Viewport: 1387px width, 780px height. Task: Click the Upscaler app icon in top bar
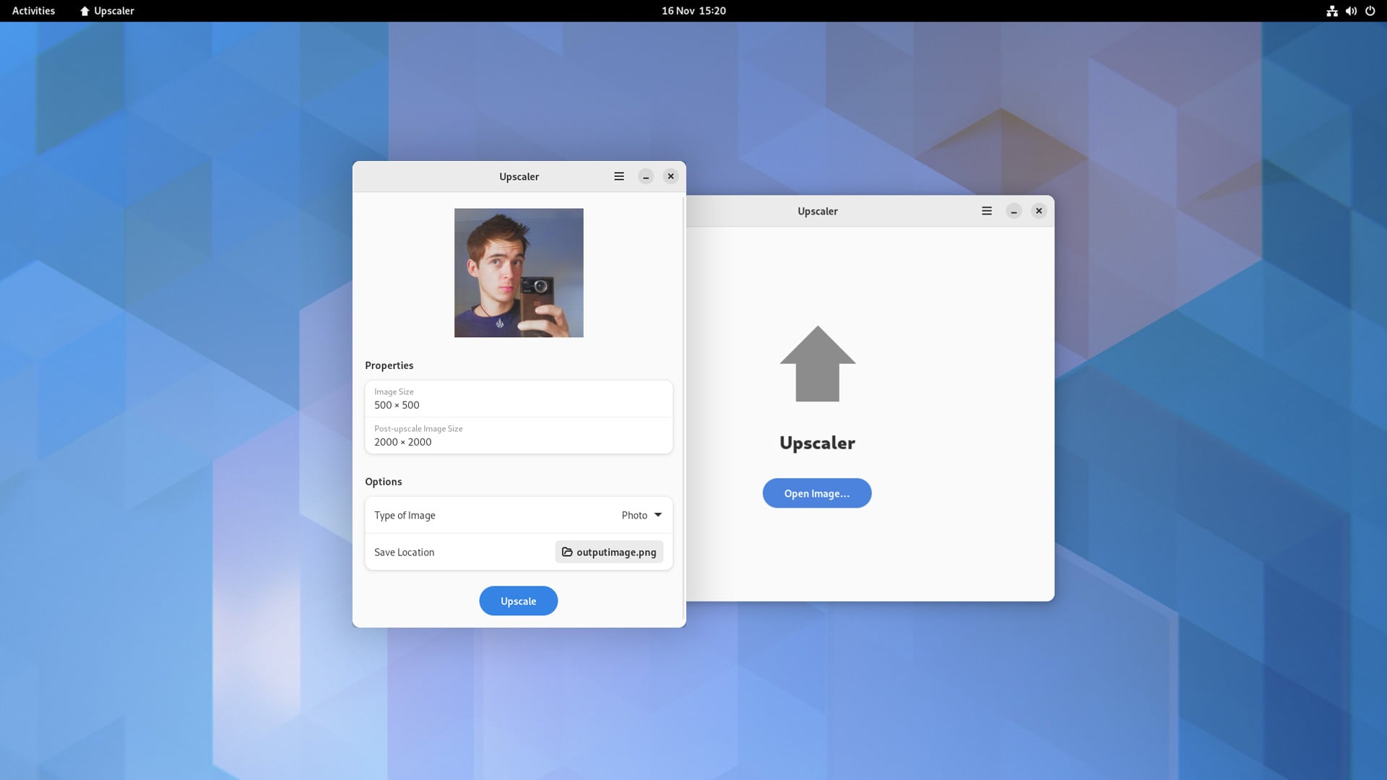coord(85,11)
